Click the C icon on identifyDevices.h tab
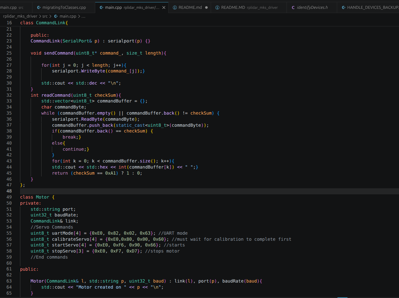This screenshot has height=298, width=399. coord(293,8)
